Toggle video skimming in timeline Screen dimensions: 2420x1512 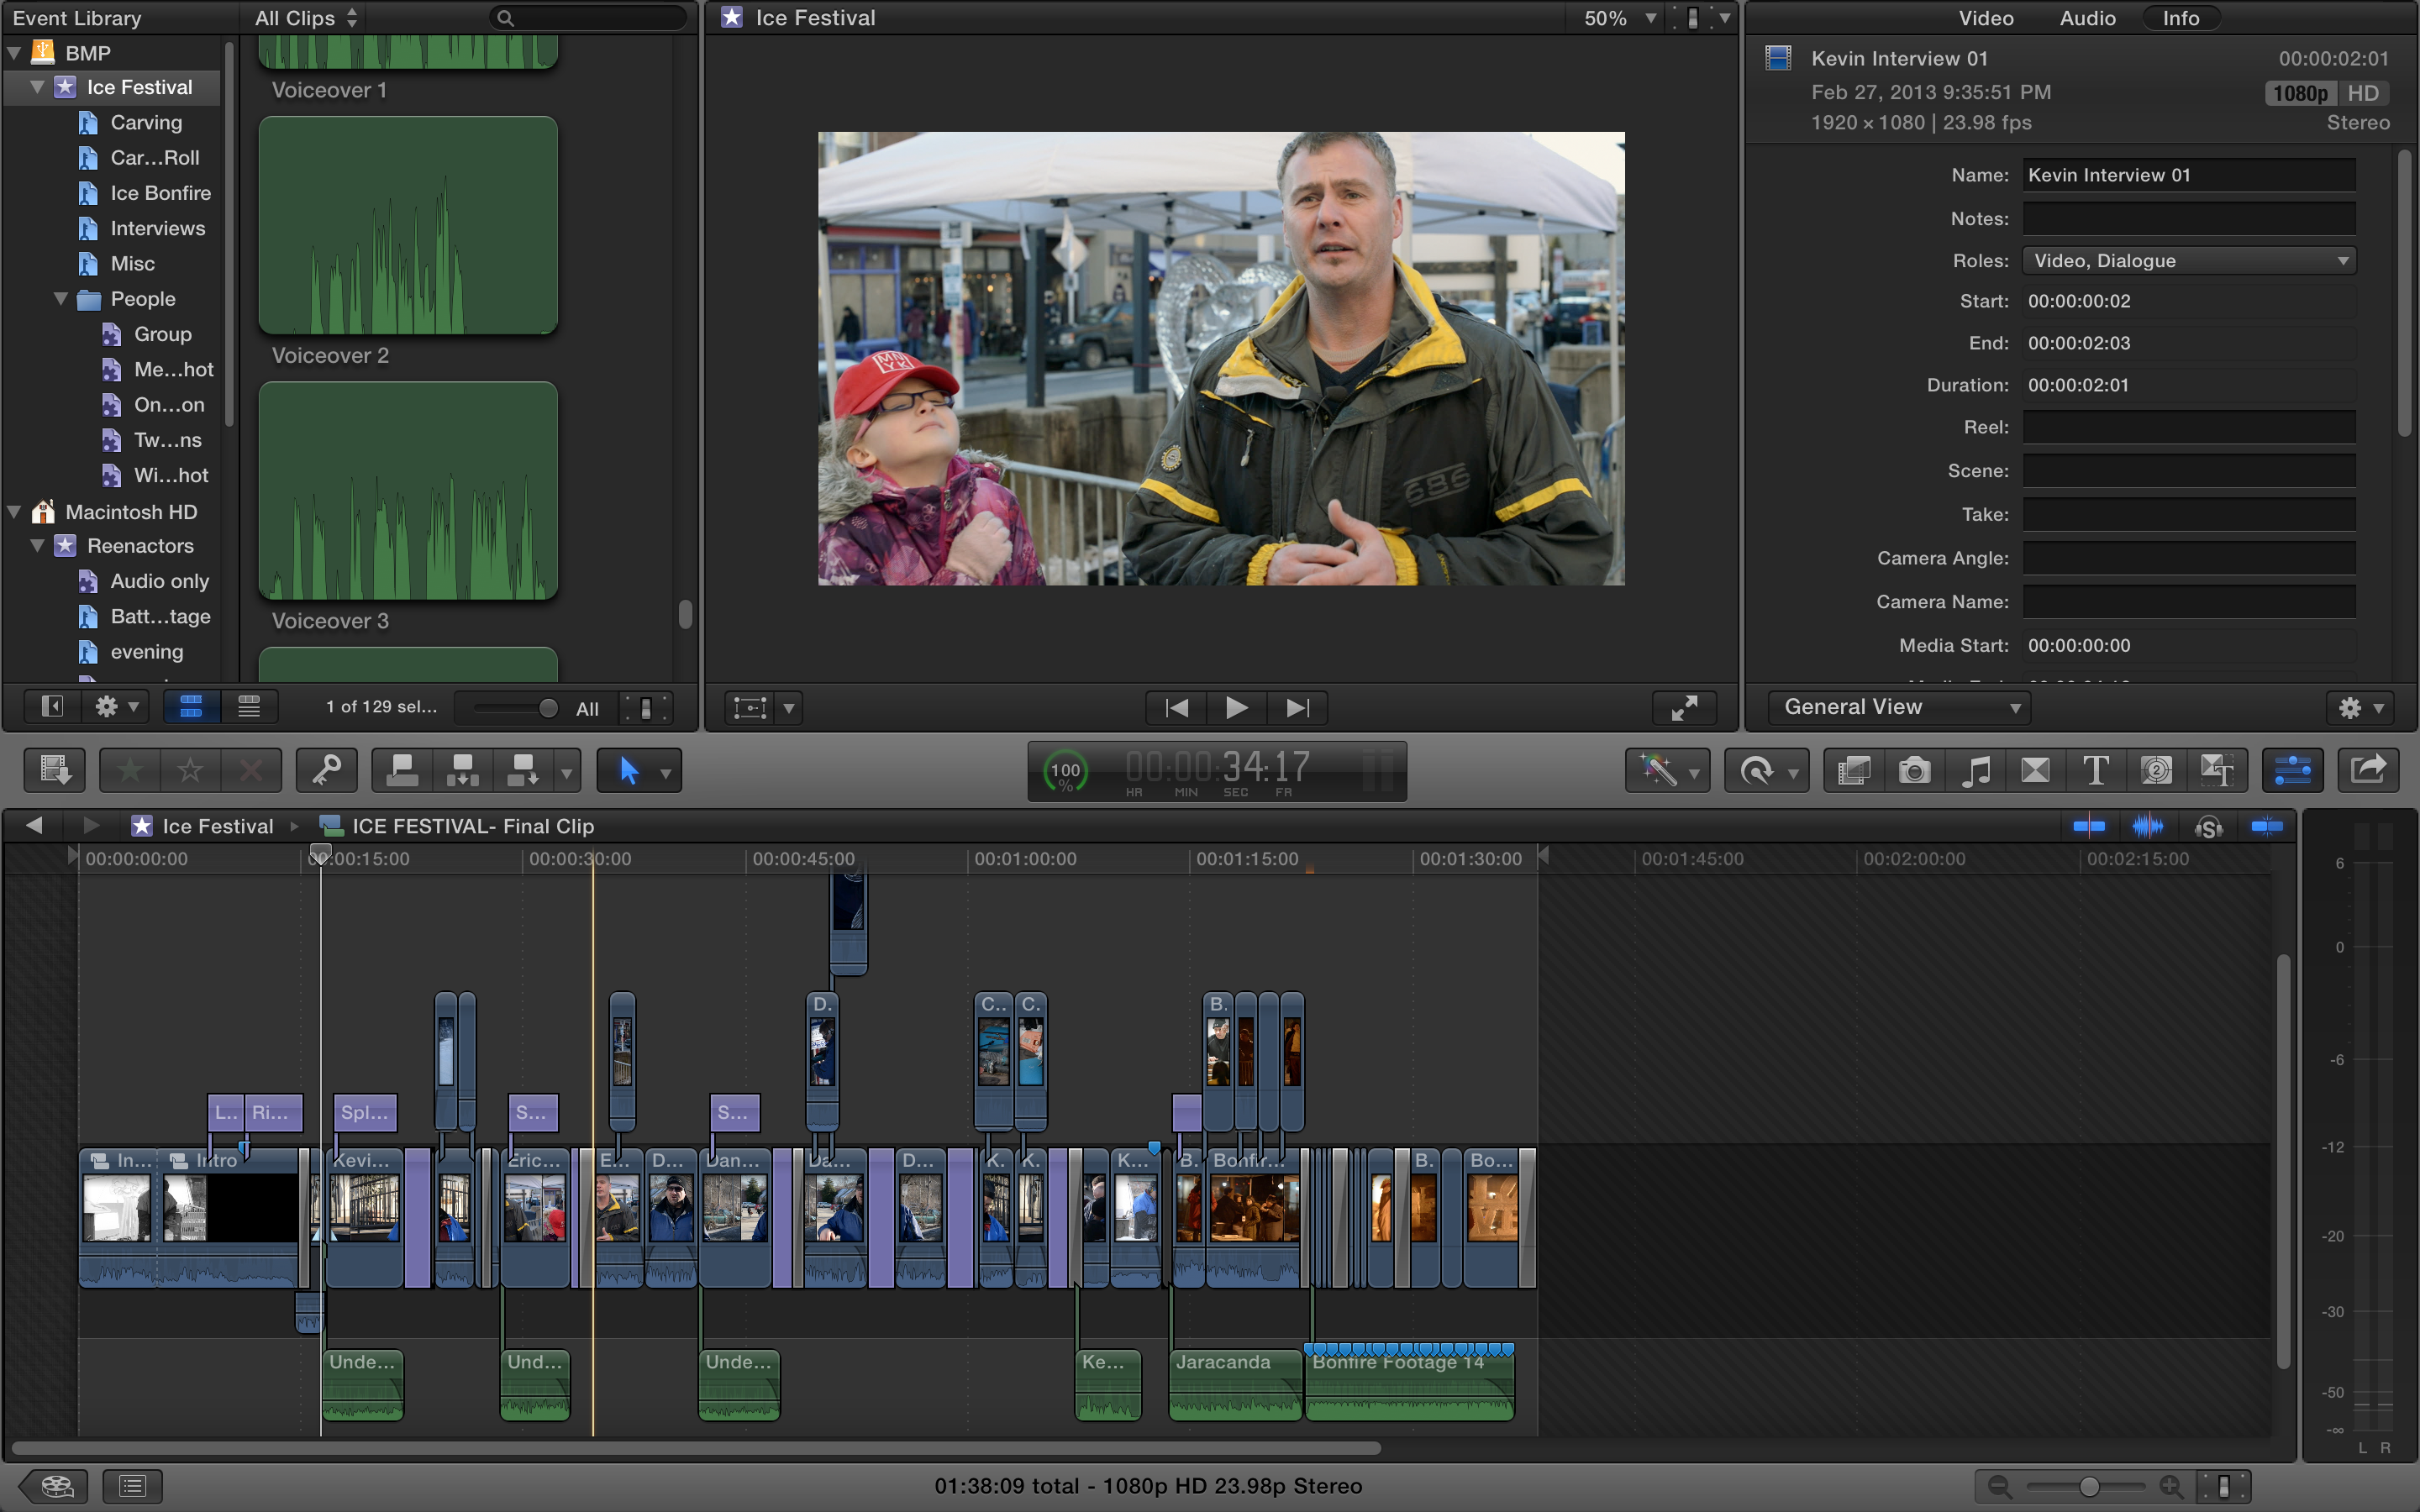point(2089,826)
